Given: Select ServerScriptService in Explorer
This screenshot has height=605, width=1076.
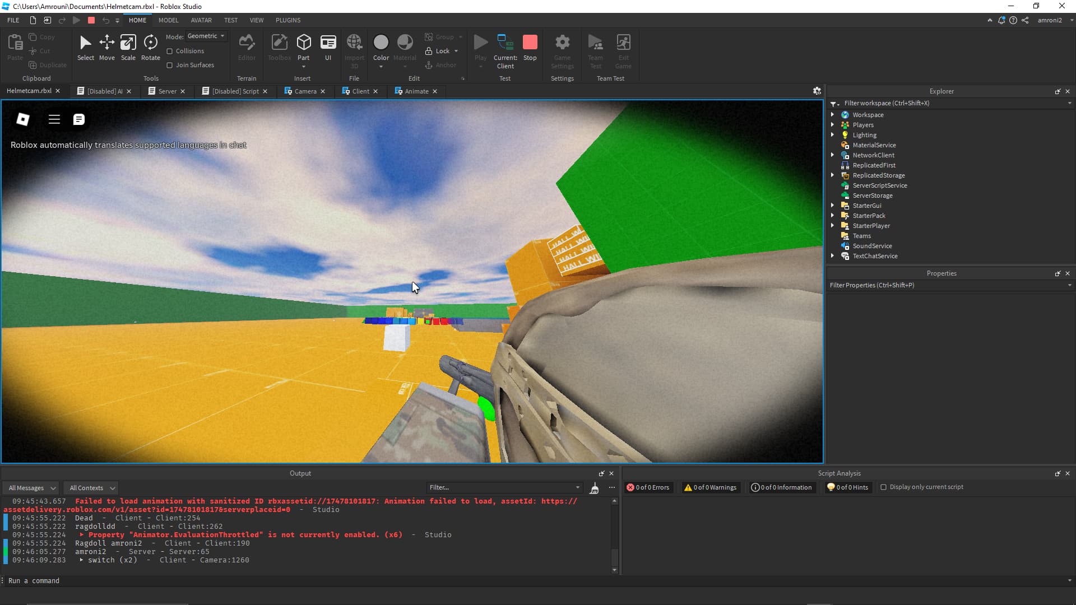Looking at the screenshot, I should [879, 185].
